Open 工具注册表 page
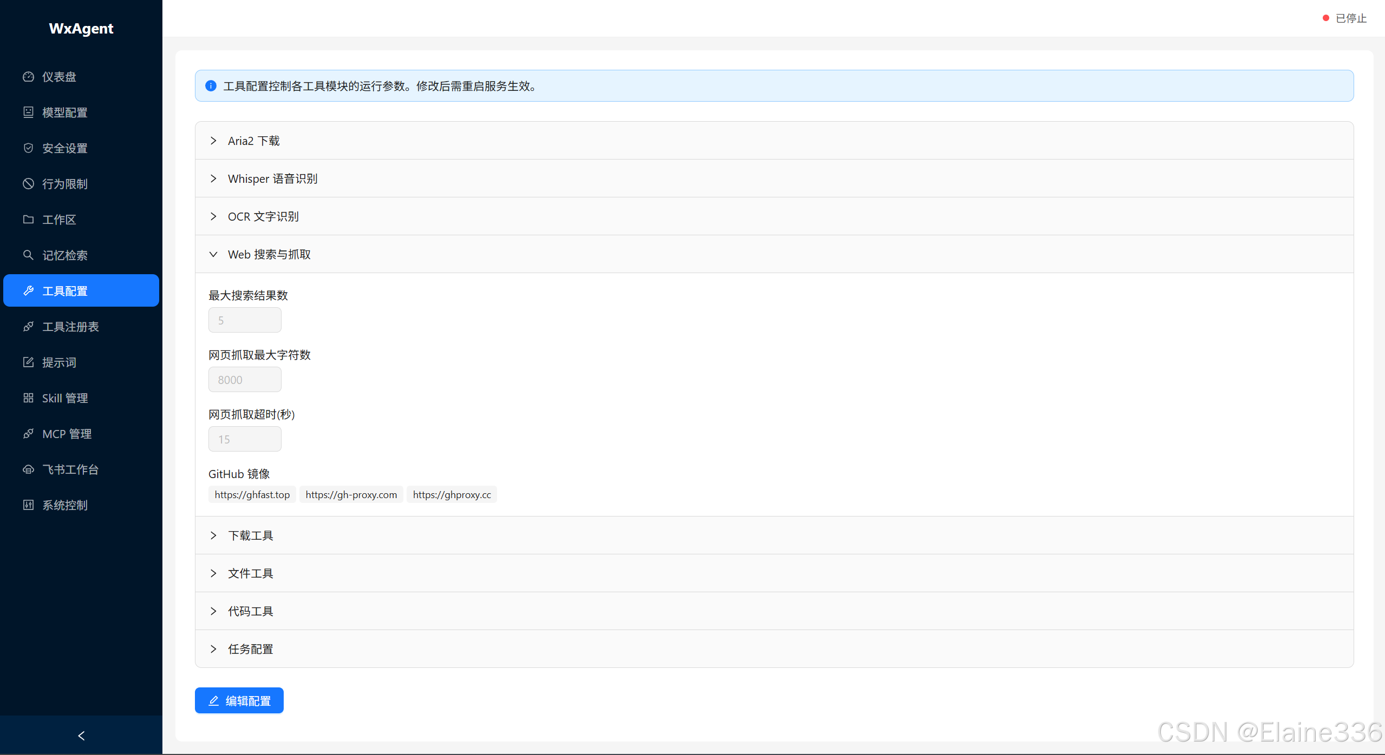 (x=81, y=327)
